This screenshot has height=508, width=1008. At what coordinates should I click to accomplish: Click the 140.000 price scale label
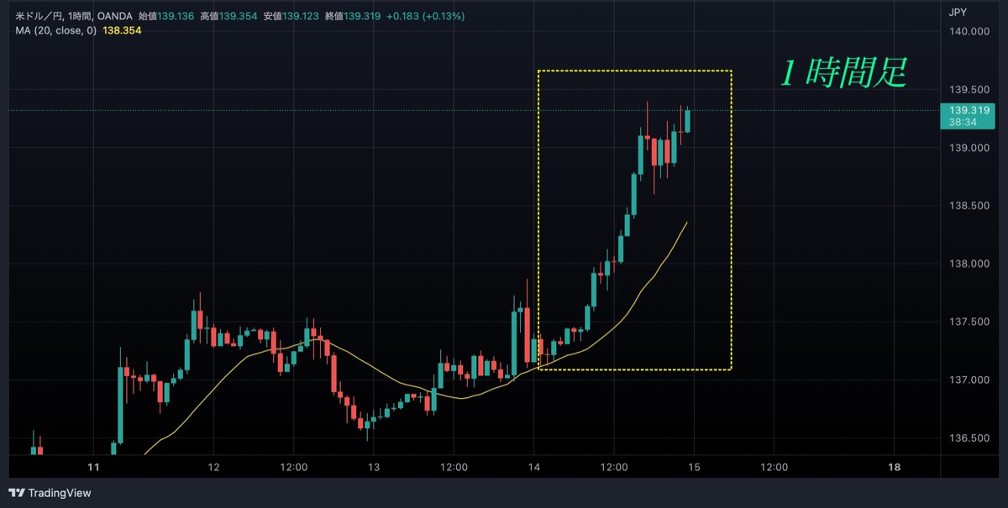(968, 32)
